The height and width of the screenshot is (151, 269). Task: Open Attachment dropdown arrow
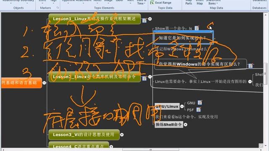pos(83,3)
